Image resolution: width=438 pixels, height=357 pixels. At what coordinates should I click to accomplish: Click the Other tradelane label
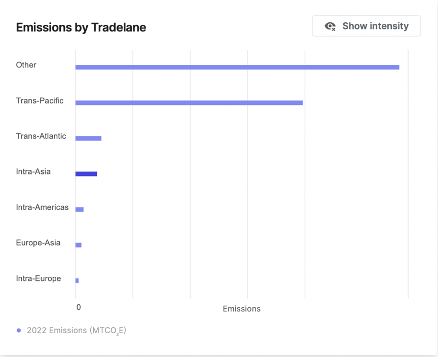[26, 65]
